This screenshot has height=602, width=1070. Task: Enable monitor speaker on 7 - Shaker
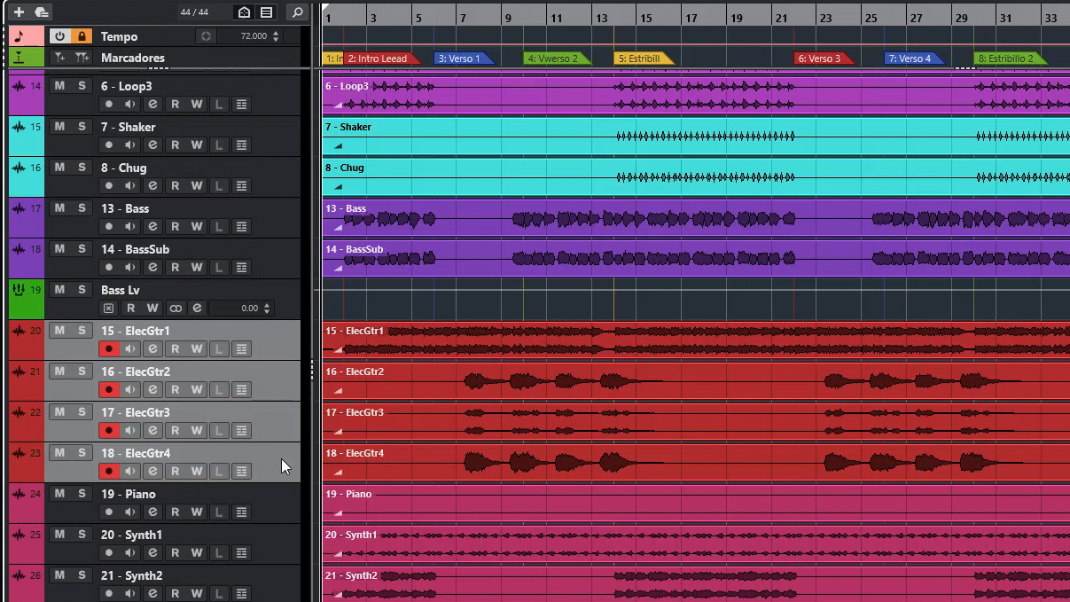pyautogui.click(x=130, y=145)
